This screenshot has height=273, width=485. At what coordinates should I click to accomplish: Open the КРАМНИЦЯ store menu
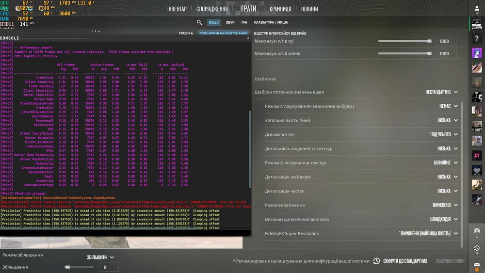(x=280, y=9)
